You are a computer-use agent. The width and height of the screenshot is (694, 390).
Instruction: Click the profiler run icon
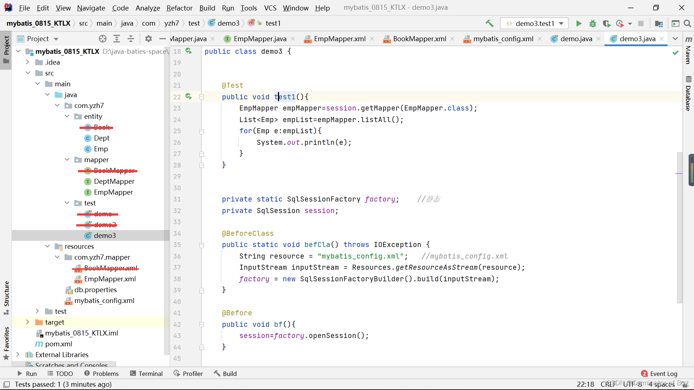coord(620,23)
